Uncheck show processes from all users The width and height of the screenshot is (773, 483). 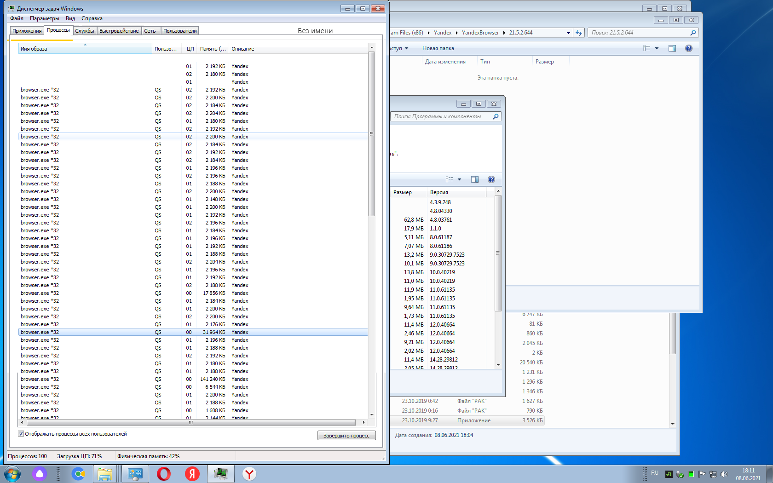click(x=21, y=434)
